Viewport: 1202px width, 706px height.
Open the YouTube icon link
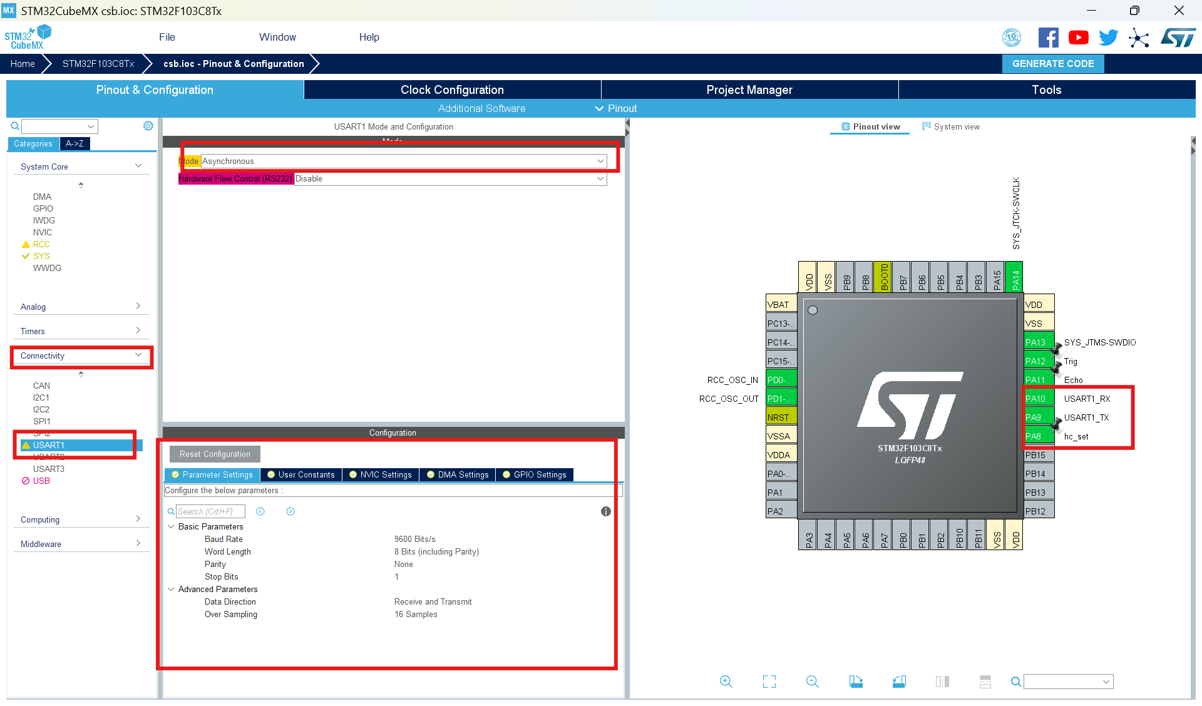(x=1078, y=38)
